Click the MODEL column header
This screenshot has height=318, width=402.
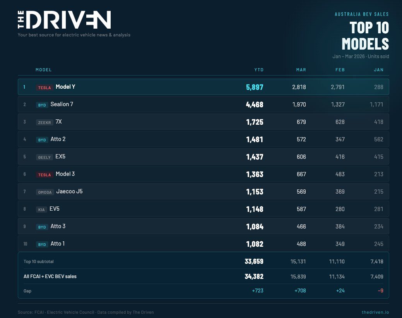pos(43,70)
